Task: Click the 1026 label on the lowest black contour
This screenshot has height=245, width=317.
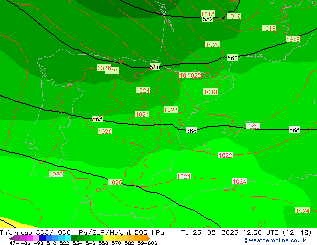Action: tap(115, 182)
